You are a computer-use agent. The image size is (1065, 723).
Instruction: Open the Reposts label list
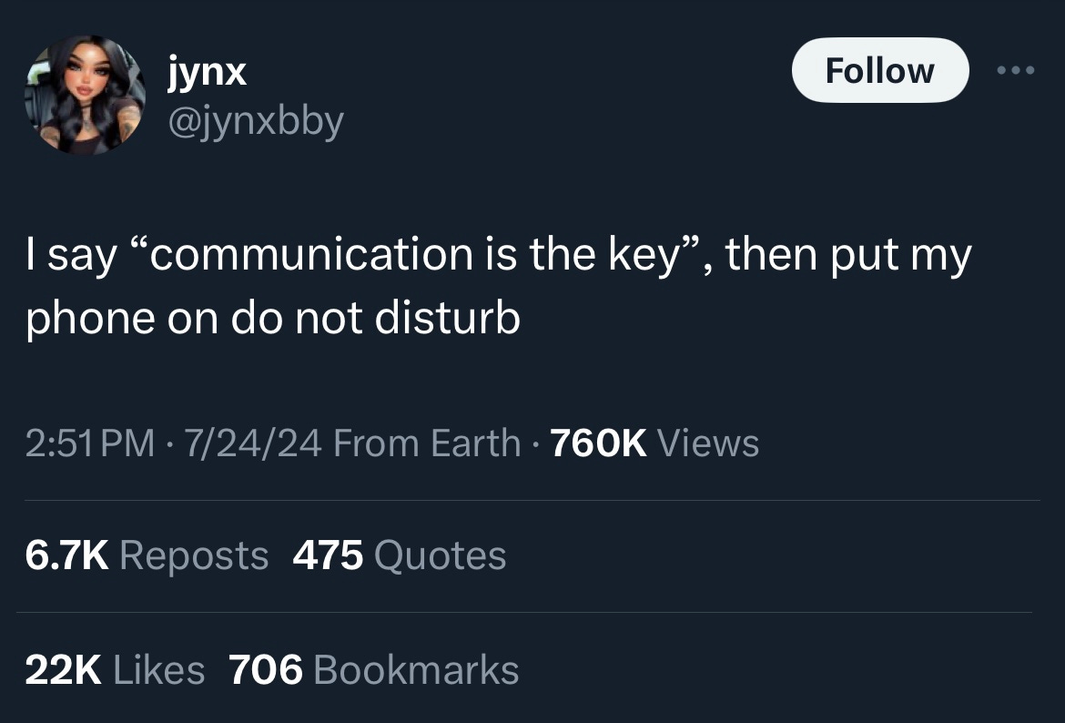194,556
